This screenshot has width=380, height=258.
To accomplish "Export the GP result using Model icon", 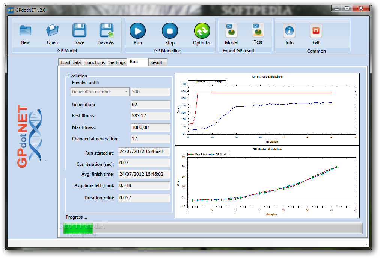I will click(x=231, y=30).
